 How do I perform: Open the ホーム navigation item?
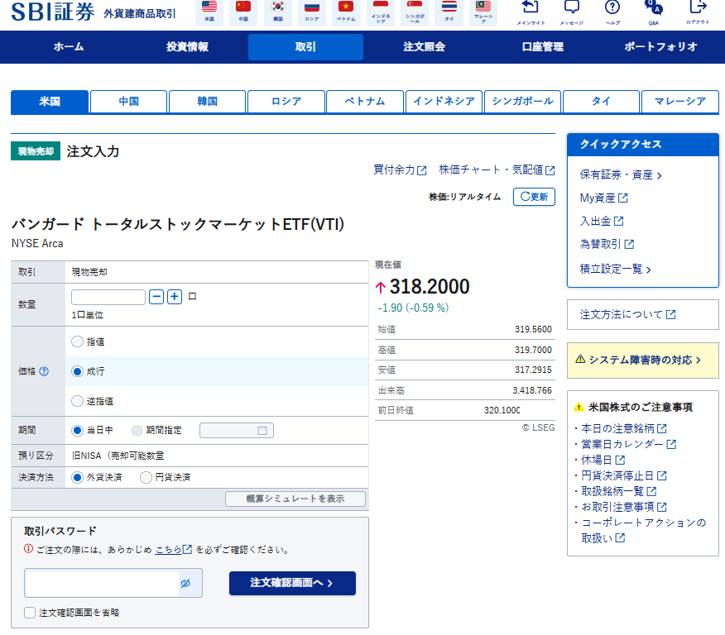tap(69, 46)
